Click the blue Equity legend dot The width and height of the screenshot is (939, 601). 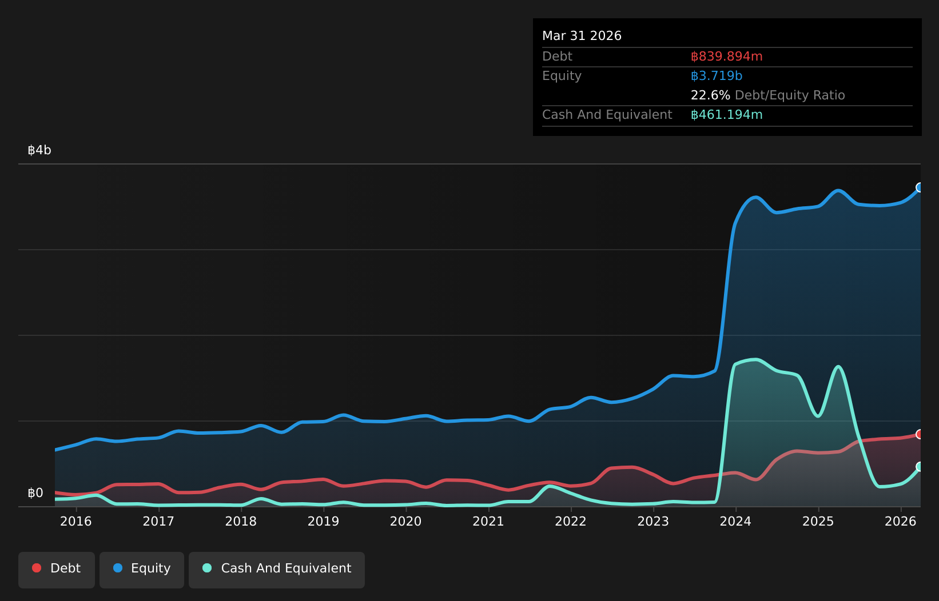point(118,568)
